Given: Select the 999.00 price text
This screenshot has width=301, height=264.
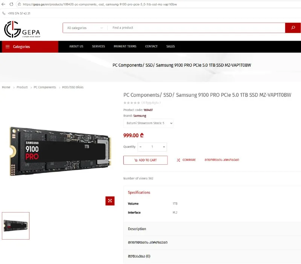Looking at the screenshot, I should tap(134, 135).
